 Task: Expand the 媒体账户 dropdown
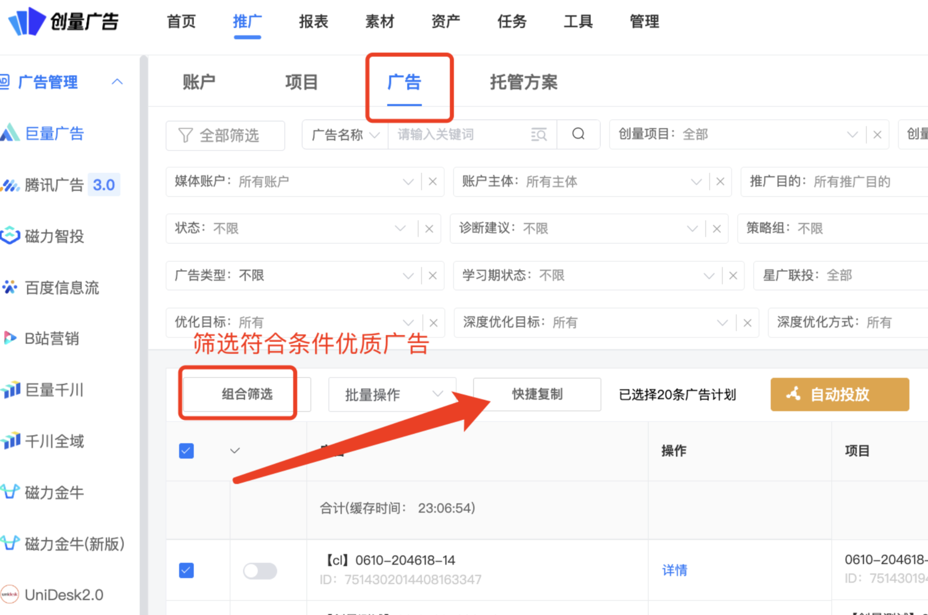[408, 182]
